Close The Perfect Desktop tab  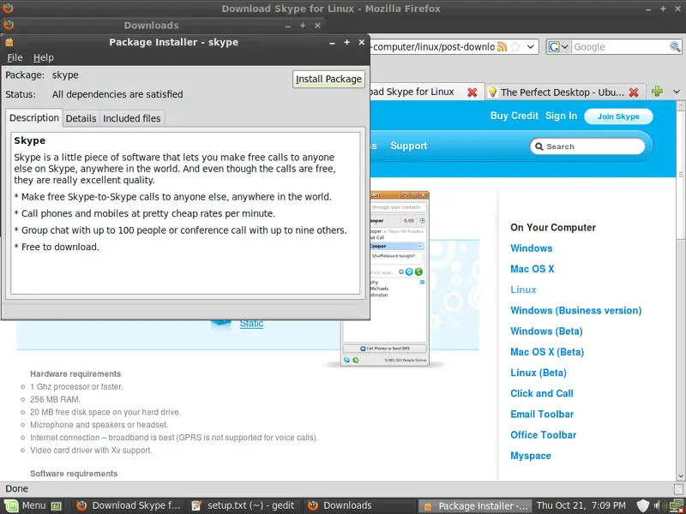click(634, 93)
